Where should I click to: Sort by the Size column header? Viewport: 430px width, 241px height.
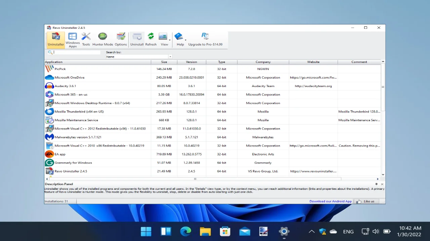click(x=164, y=62)
